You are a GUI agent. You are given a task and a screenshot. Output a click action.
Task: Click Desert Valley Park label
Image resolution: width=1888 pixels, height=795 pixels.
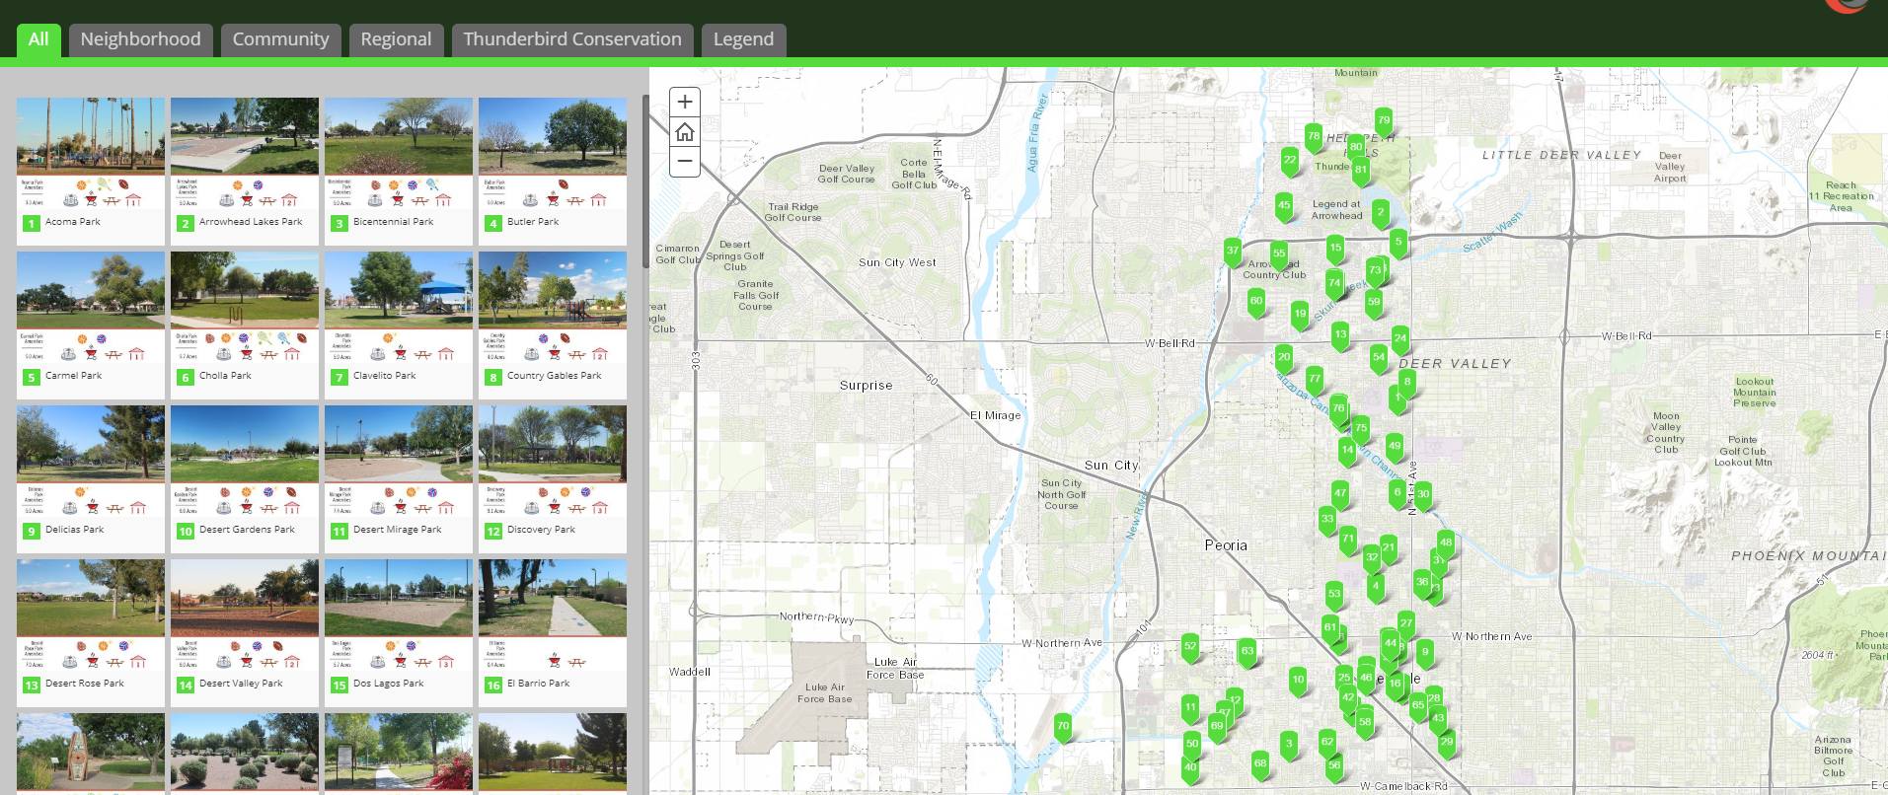(x=241, y=684)
